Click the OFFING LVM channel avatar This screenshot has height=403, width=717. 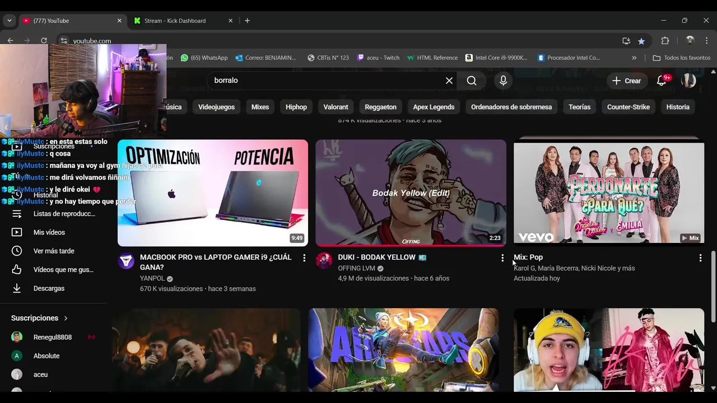coord(324,261)
